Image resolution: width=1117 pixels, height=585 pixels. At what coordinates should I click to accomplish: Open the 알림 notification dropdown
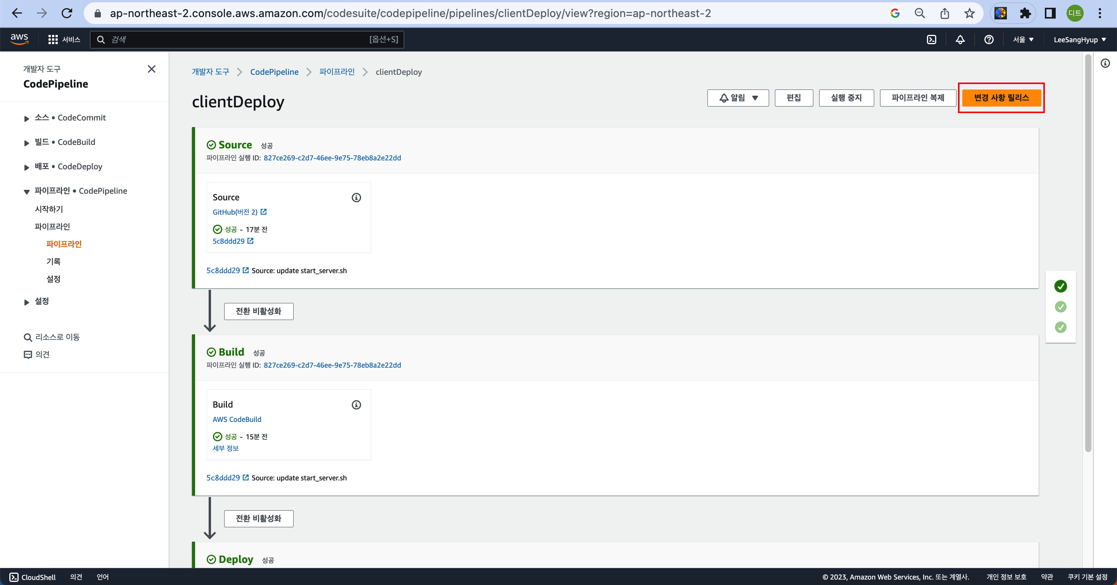(738, 98)
